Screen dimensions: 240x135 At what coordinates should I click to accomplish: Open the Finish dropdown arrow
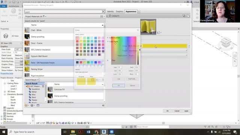(x=186, y=51)
